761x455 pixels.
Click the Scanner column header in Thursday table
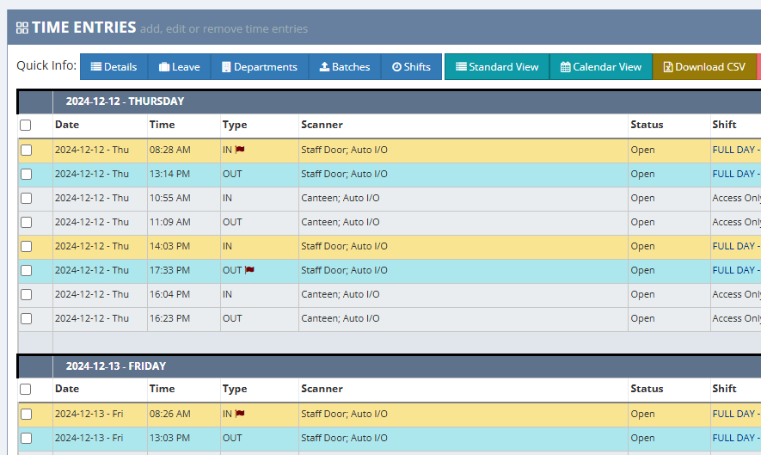[322, 125]
